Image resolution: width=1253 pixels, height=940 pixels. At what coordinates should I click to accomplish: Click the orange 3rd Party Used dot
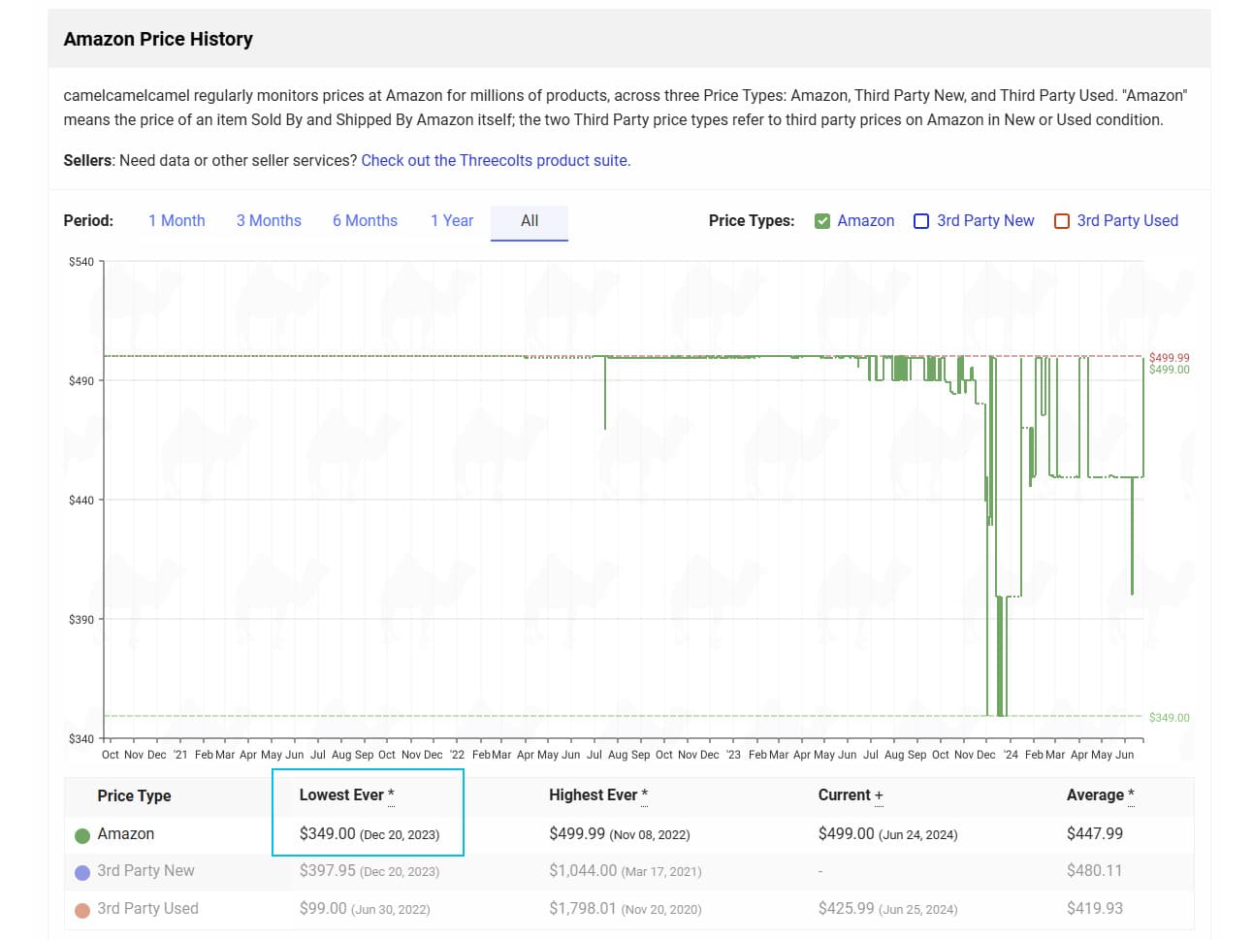(82, 910)
